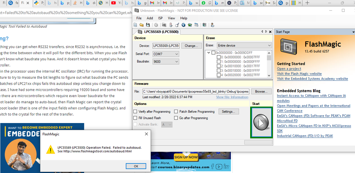Click the Settings... button
Viewport: 355px width, 173px height.
228,112
